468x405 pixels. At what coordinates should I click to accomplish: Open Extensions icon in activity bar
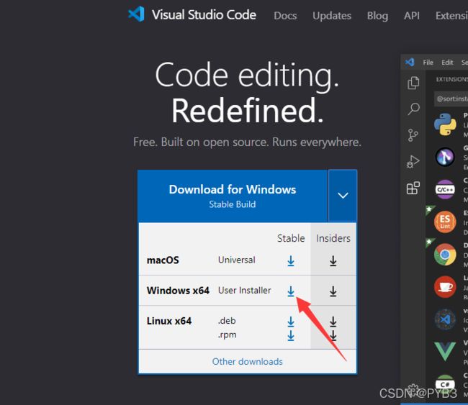click(x=413, y=188)
